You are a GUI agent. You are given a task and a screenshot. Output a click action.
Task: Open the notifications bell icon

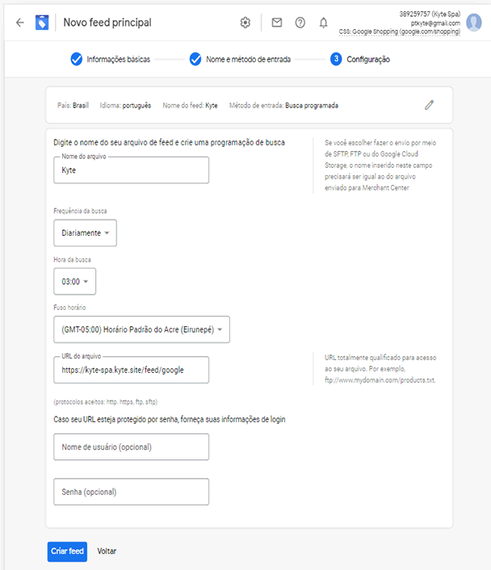coord(323,23)
